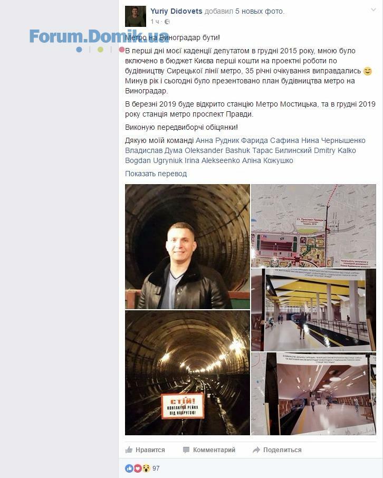Click the blue like reaction icon

(x=129, y=469)
